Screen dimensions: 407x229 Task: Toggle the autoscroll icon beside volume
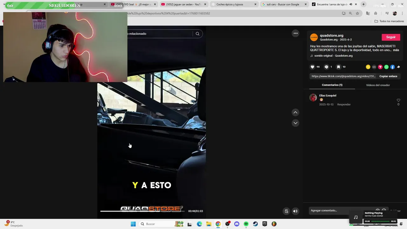(x=286, y=211)
